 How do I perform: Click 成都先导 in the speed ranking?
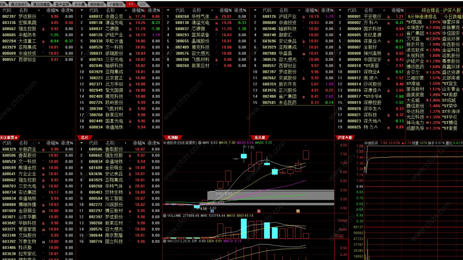[415, 128]
